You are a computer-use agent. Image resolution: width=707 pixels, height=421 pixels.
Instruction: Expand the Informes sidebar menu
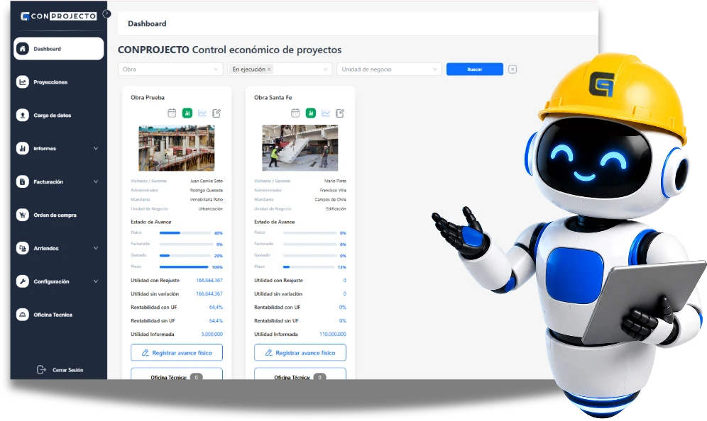click(x=59, y=148)
